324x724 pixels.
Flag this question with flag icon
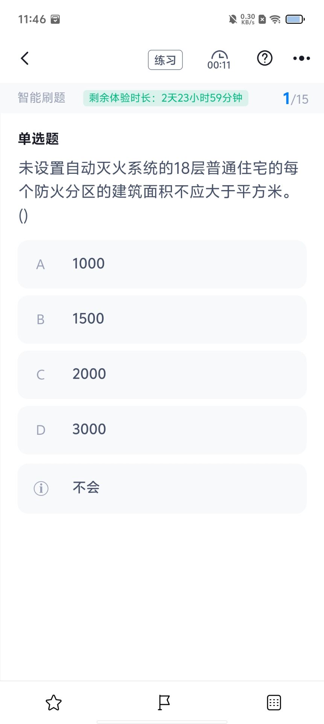click(x=164, y=703)
